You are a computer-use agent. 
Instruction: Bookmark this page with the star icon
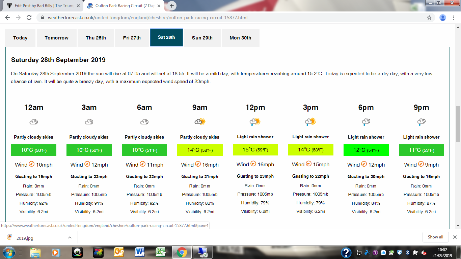pos(429,18)
